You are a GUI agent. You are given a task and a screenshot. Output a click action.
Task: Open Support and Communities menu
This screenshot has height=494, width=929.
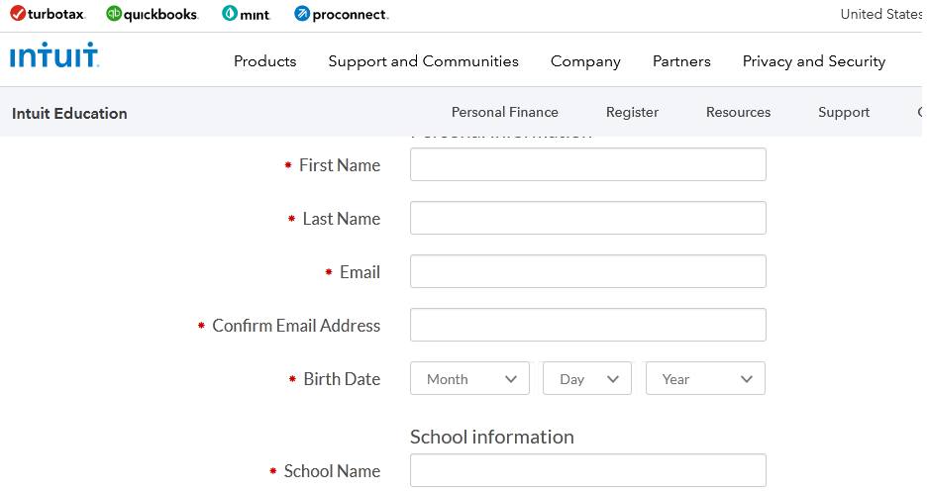[423, 61]
